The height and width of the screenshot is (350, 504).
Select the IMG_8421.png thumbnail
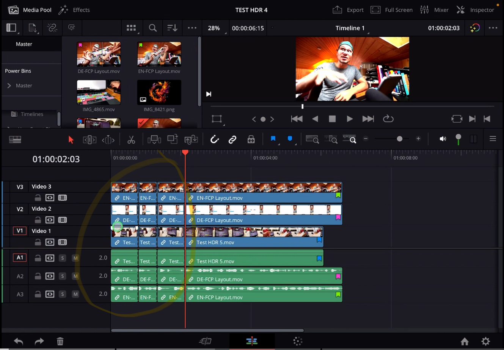tap(159, 92)
